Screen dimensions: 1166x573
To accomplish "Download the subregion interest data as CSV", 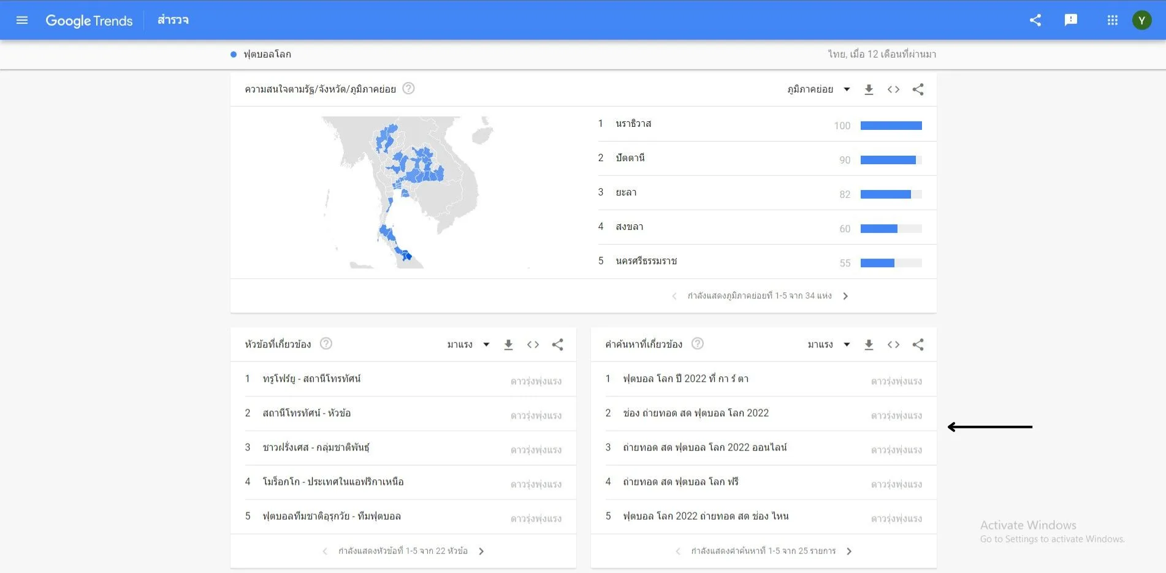I will [x=869, y=89].
